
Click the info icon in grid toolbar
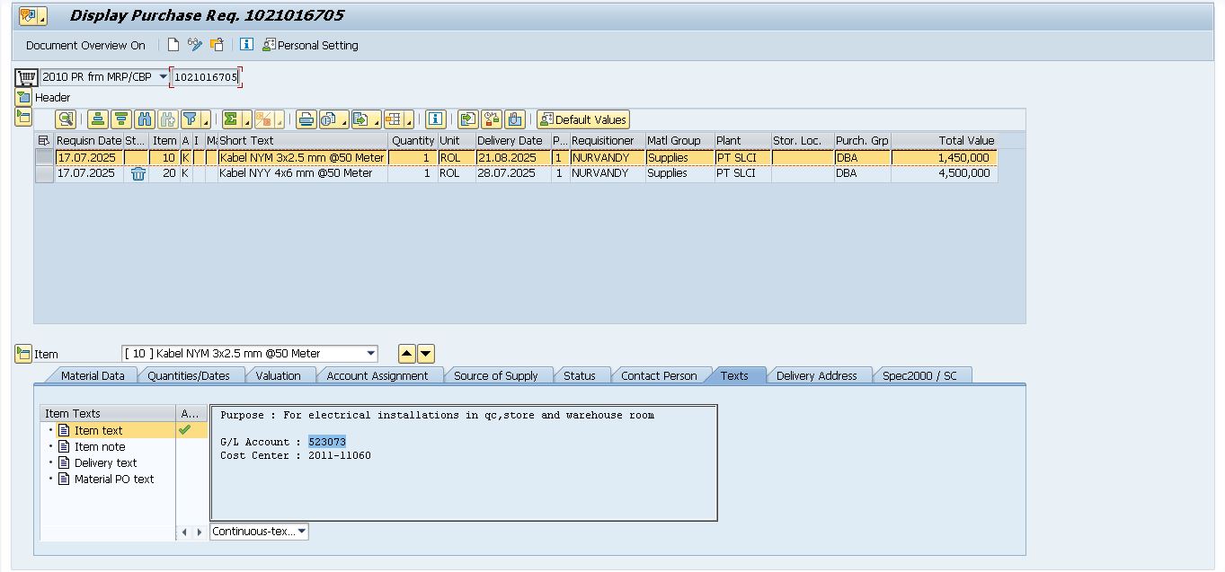tap(435, 119)
